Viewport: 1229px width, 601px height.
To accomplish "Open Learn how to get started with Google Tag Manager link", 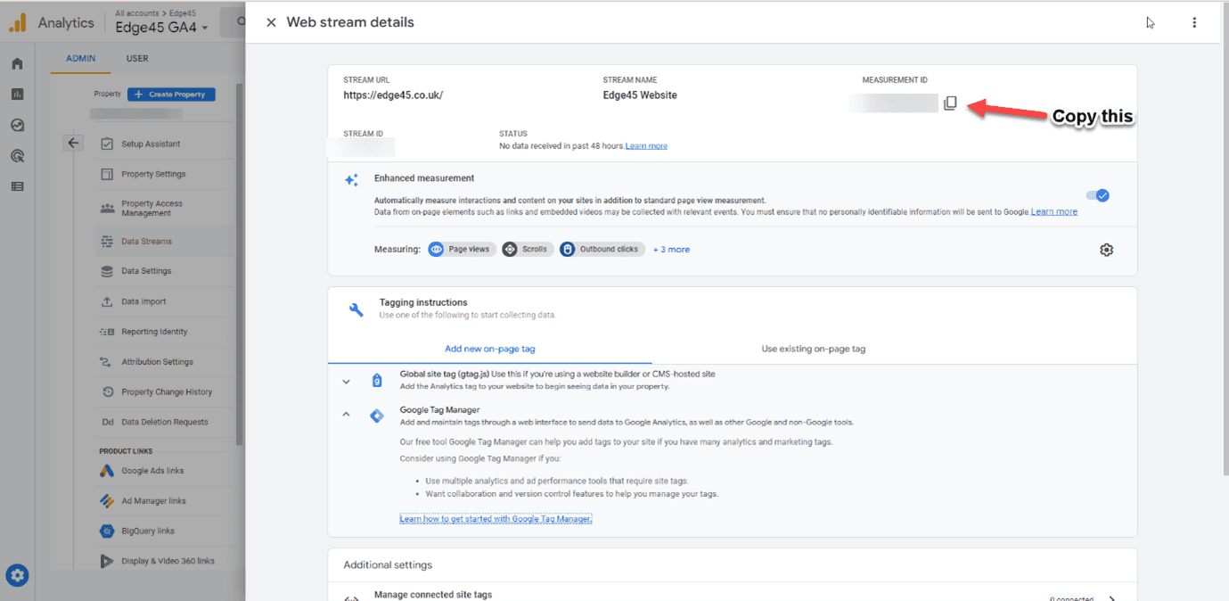I will [496, 518].
